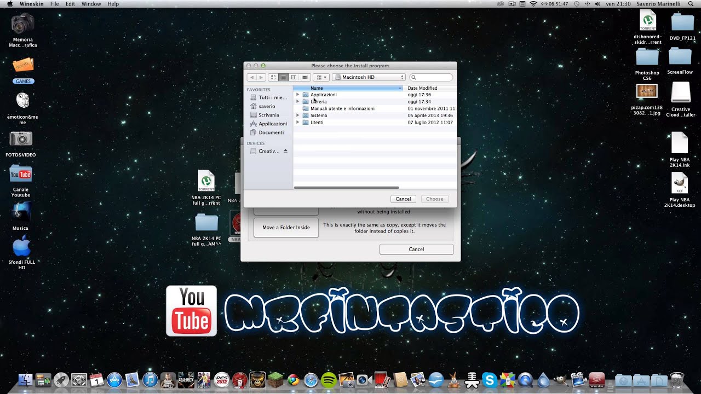The height and width of the screenshot is (394, 701).
Task: Open Finder from the Dock
Action: (x=26, y=380)
